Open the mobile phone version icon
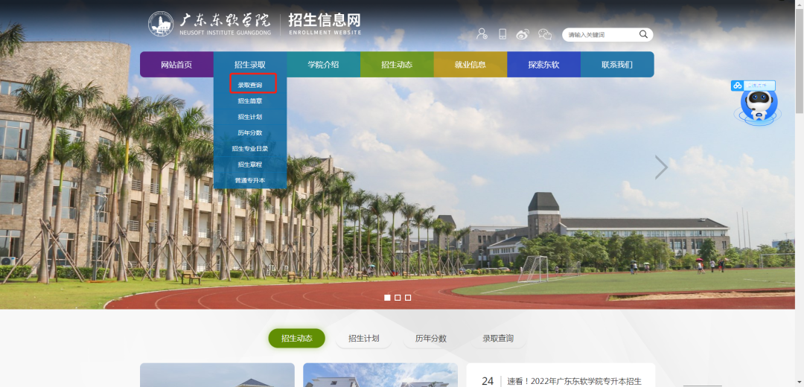Image resolution: width=804 pixels, height=387 pixels. [x=502, y=34]
